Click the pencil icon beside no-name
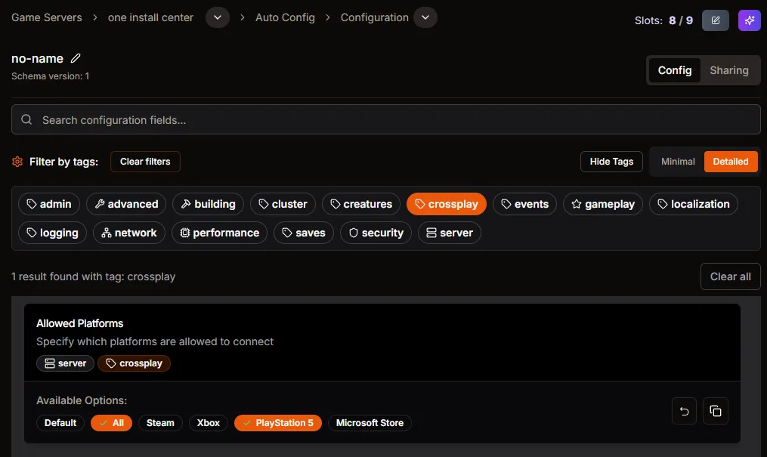The height and width of the screenshot is (457, 767). pyautogui.click(x=76, y=59)
